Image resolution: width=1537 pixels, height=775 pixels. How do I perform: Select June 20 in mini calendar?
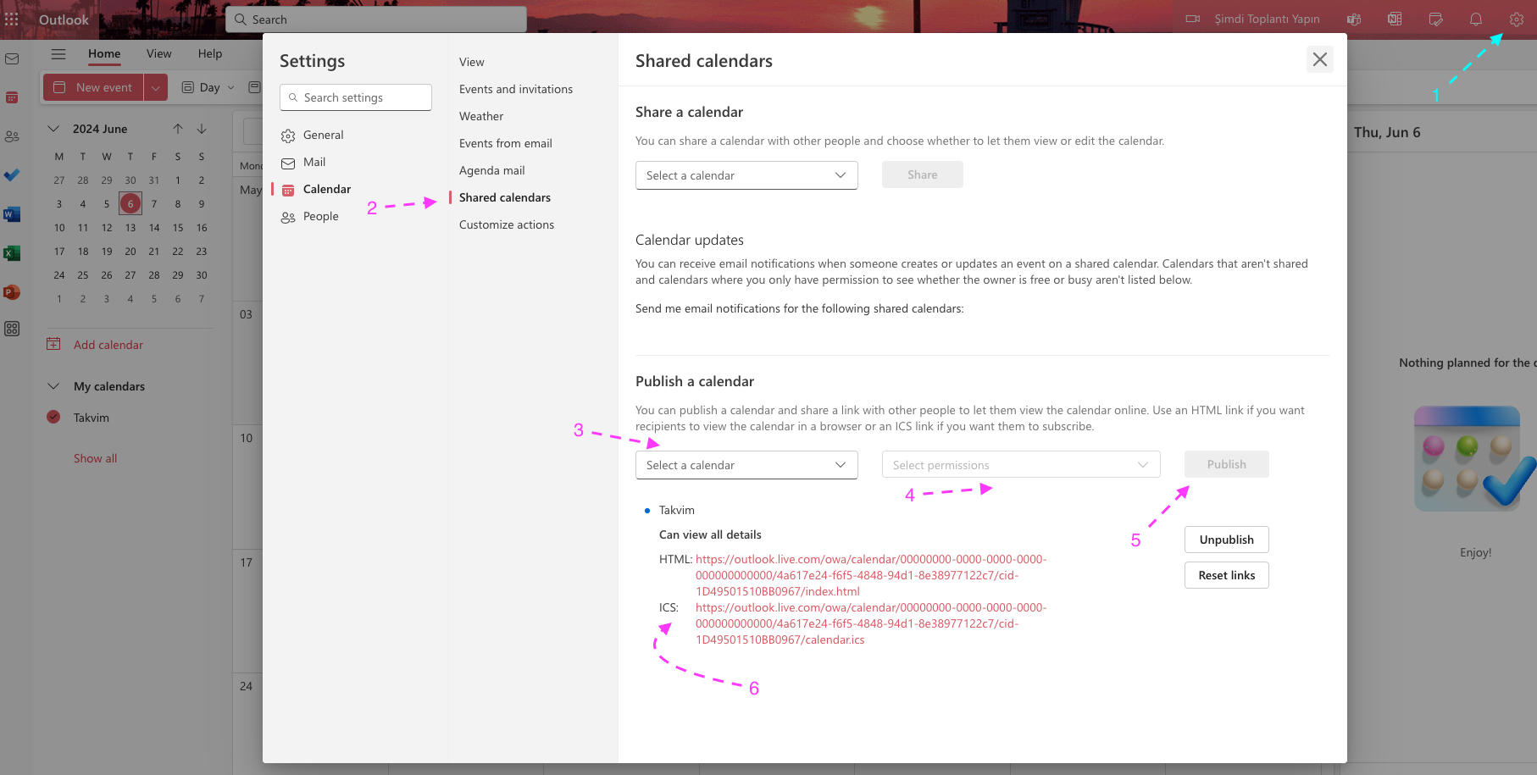(x=130, y=252)
